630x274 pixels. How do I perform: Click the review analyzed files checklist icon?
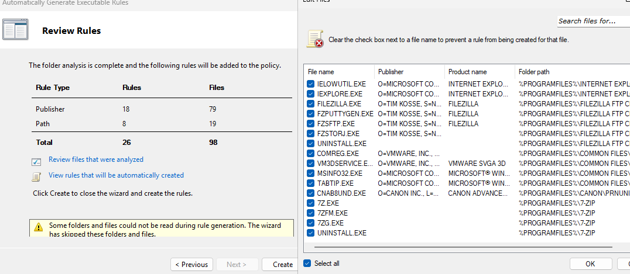click(x=36, y=161)
